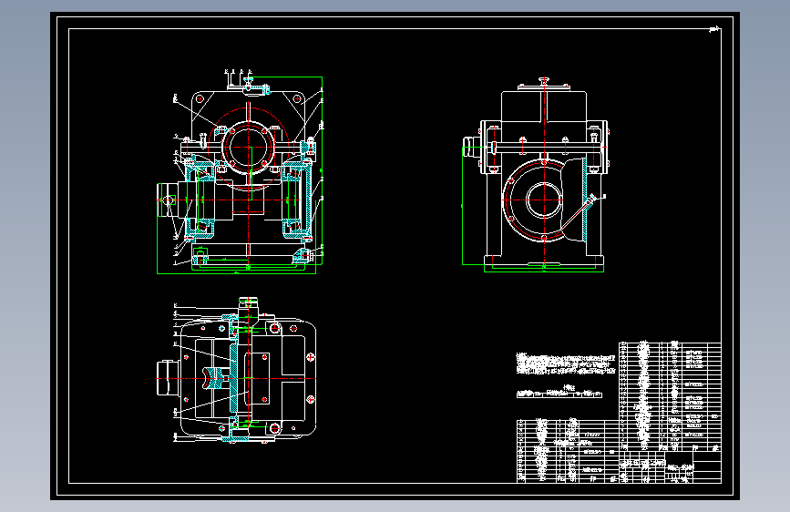Click the input shaft stub on front view's left

point(167,200)
